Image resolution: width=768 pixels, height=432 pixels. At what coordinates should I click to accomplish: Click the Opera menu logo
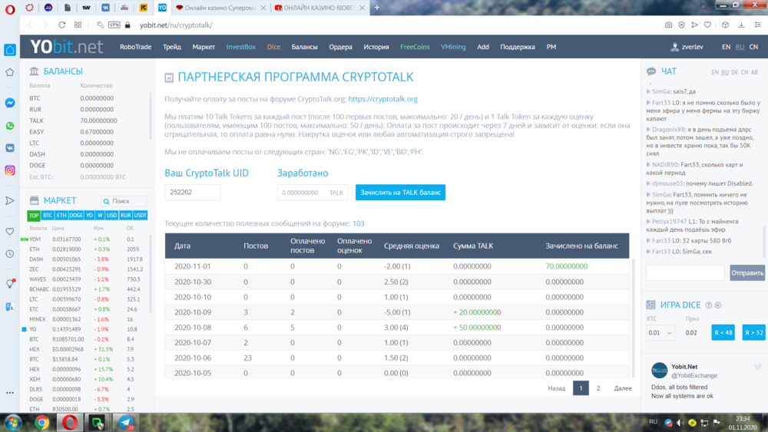[x=10, y=9]
